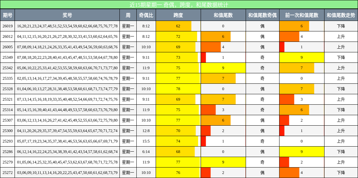Click the 和值尾数 column header
The width and height of the screenshot is (358, 178).
coord(223,15)
